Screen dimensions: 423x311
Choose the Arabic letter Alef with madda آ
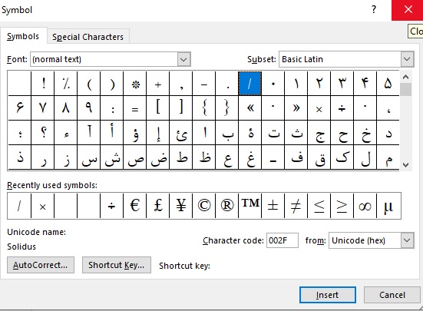coord(88,132)
